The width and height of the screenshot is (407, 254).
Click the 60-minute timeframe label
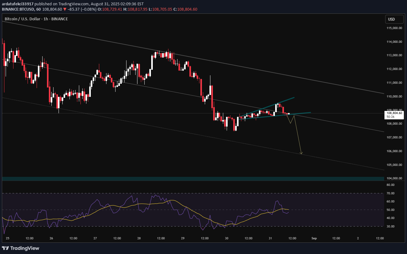point(39,9)
